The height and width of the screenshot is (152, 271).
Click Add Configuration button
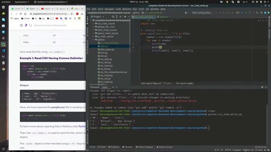click(x=202, y=13)
